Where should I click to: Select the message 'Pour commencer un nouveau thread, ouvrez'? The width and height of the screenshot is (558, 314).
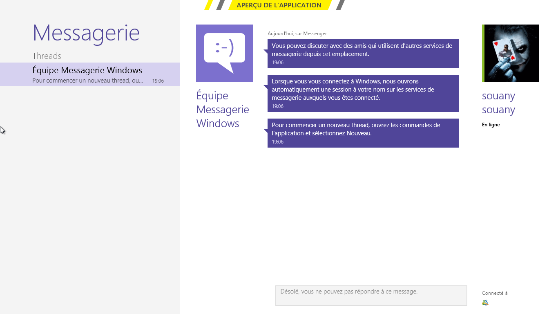pyautogui.click(x=363, y=133)
